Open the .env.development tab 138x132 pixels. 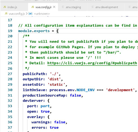[x=107, y=7]
